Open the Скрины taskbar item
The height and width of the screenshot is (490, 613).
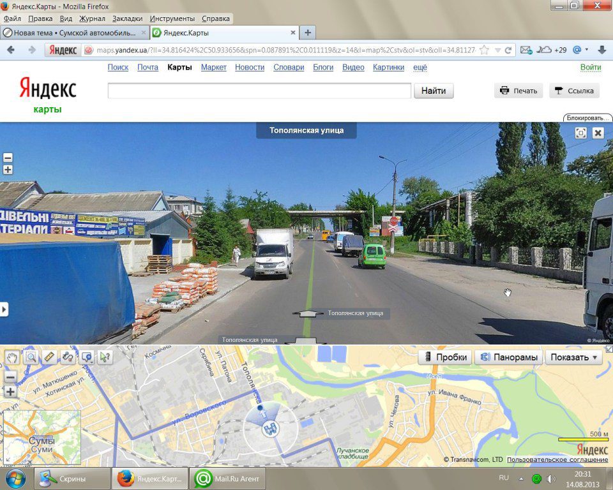(x=72, y=479)
